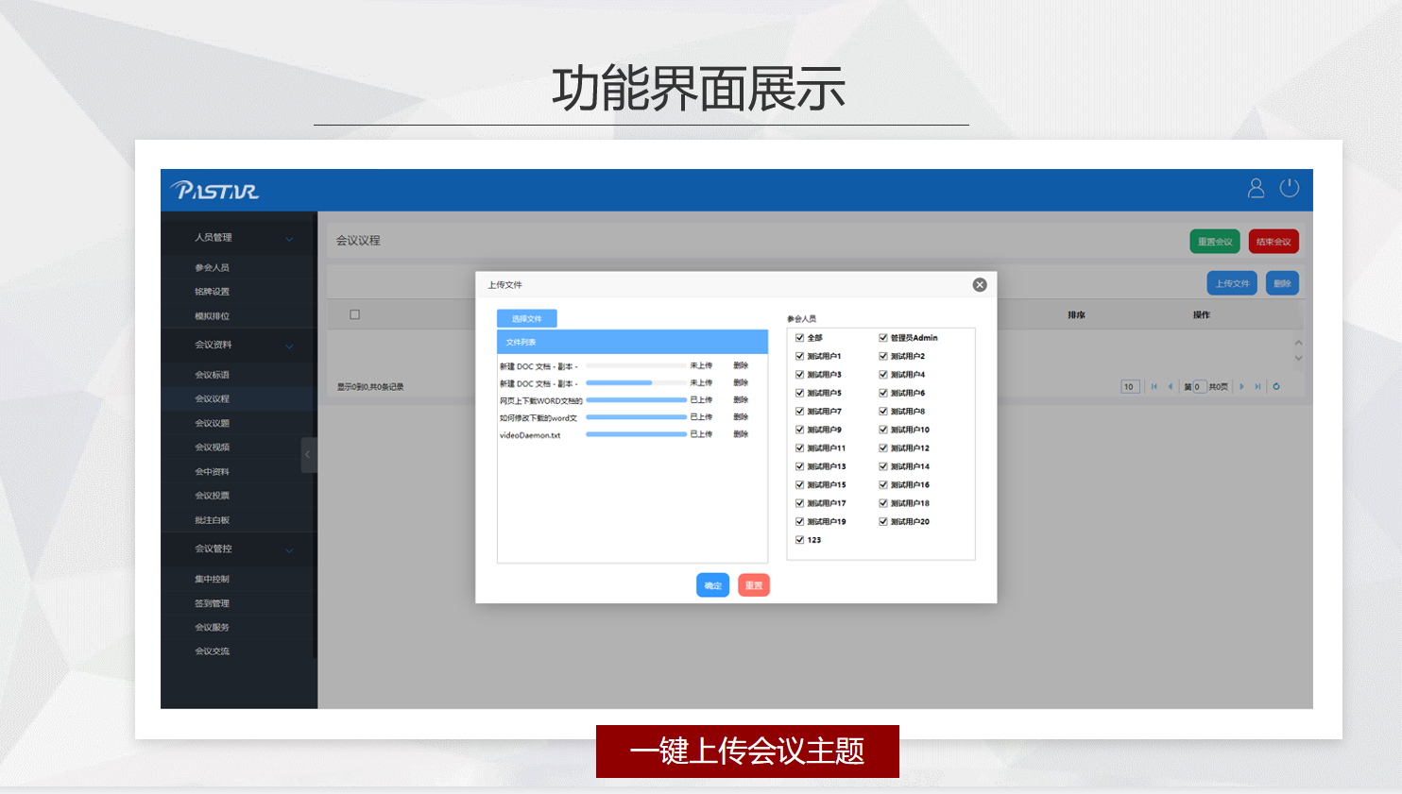Open 会议视频 in sidebar
Screen dimensions: 1402x794
tap(213, 448)
